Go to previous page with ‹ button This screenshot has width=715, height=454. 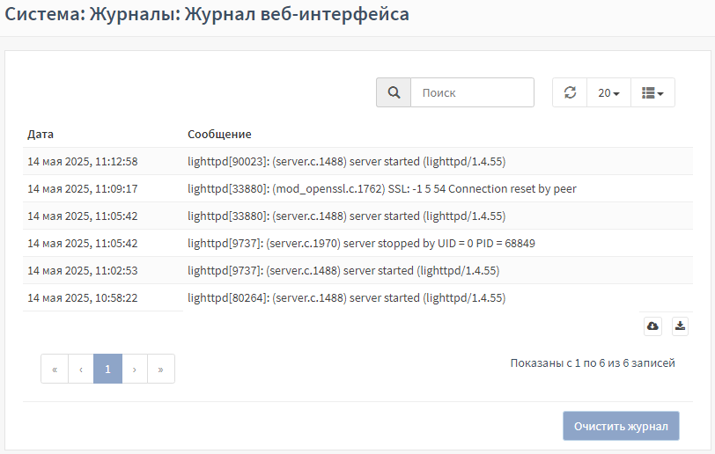(x=81, y=369)
